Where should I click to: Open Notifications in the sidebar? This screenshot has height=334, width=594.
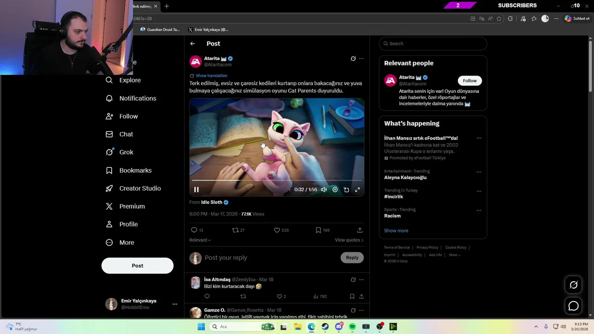(x=131, y=98)
